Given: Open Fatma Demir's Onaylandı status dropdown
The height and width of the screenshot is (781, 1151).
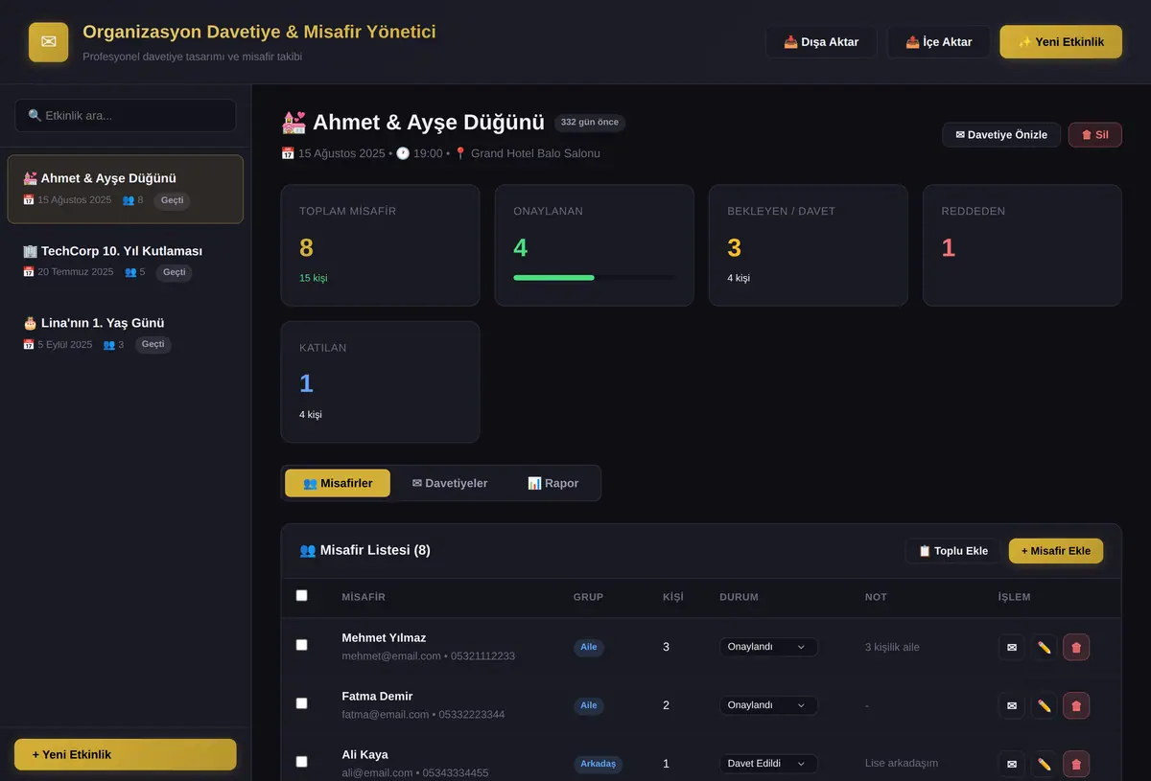Looking at the screenshot, I should 768,705.
